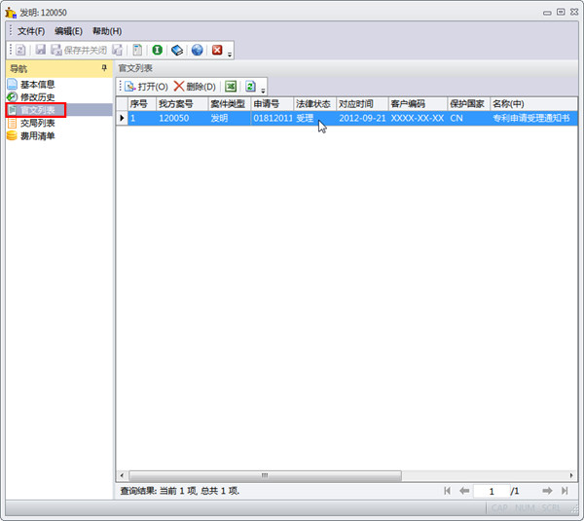
Task: Click the 发明 cell in row 1
Action: click(x=229, y=118)
